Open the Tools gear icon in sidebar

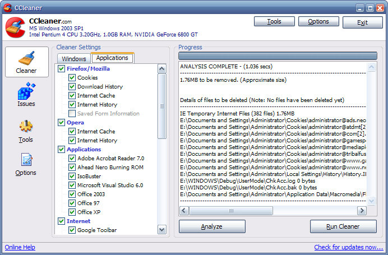pyautogui.click(x=26, y=127)
